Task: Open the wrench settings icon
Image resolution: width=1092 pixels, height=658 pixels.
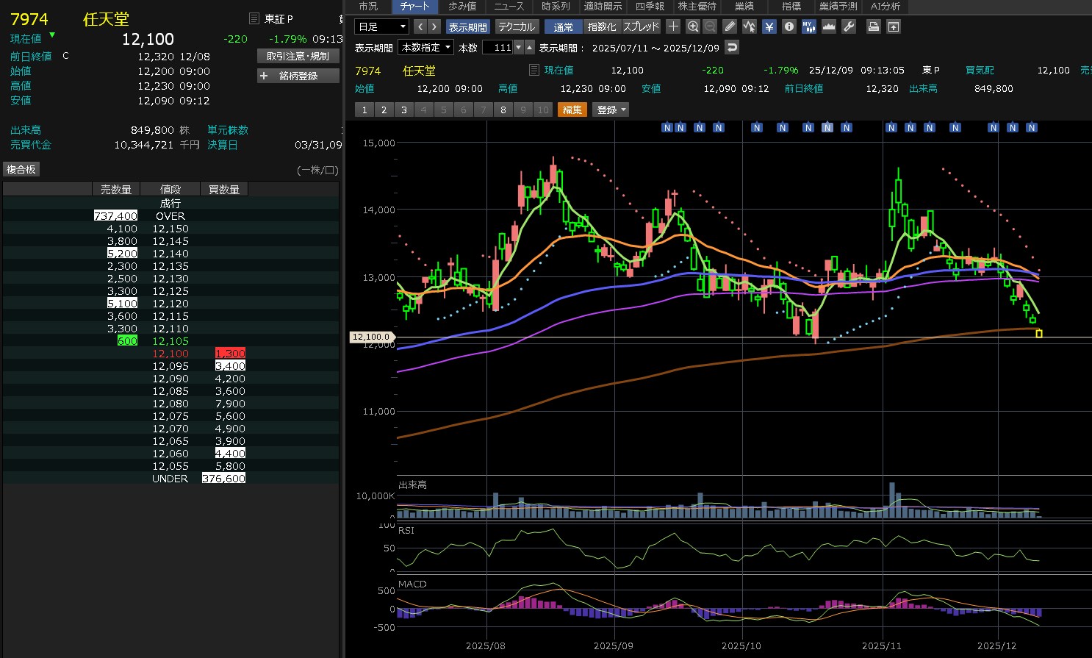Action: (849, 26)
